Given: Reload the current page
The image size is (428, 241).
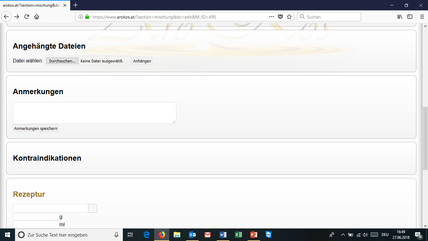Looking at the screenshot, I should coord(27,17).
